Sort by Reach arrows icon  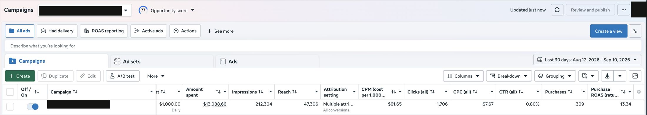click(x=294, y=92)
